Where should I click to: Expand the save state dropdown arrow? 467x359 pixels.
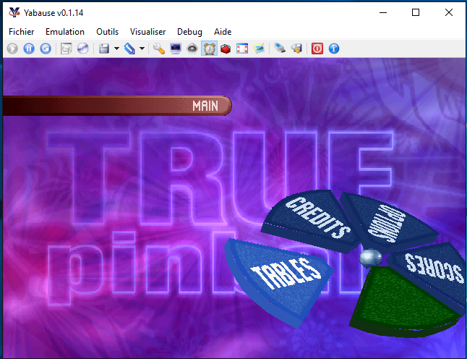pos(117,48)
